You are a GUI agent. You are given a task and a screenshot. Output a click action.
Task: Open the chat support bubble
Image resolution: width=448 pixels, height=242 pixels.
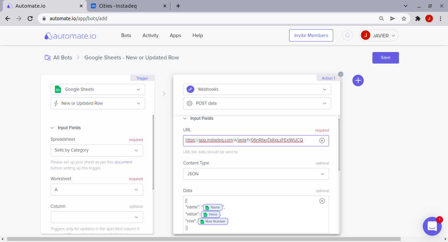pyautogui.click(x=432, y=226)
